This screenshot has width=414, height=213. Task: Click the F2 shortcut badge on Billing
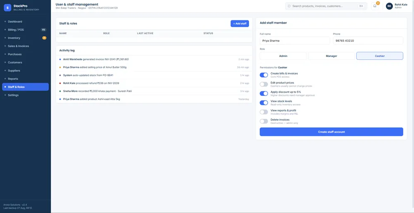click(x=44, y=30)
